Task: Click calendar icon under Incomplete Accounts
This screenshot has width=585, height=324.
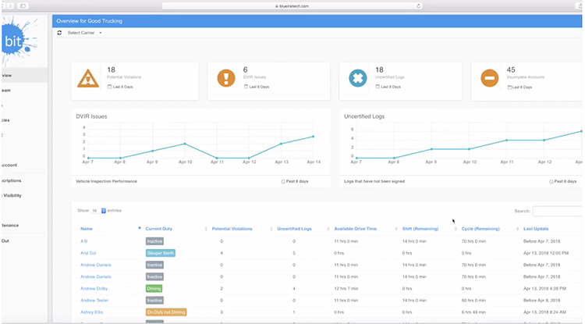Action: pyautogui.click(x=509, y=87)
